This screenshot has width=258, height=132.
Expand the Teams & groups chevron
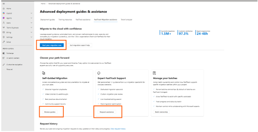31,28
